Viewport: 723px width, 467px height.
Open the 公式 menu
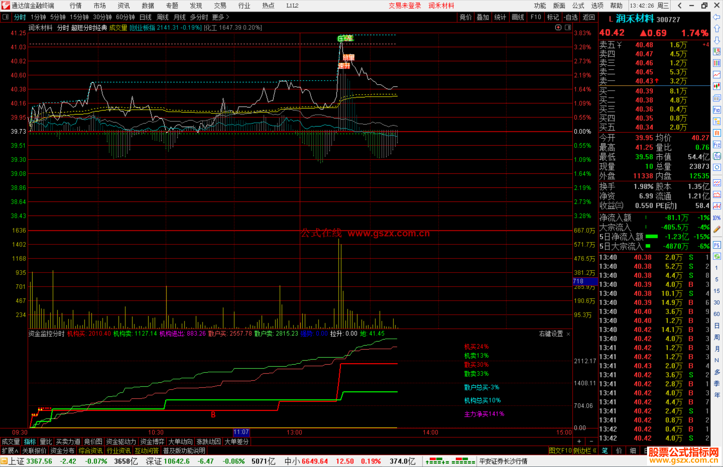(578, 6)
